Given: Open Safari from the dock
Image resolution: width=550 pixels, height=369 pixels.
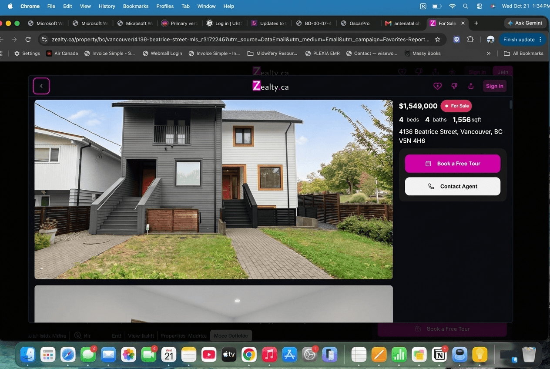Looking at the screenshot, I should [x=68, y=354].
